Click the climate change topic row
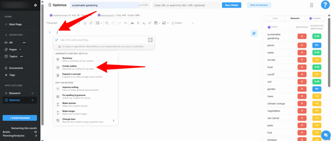The image size is (331, 141). coord(295,104)
